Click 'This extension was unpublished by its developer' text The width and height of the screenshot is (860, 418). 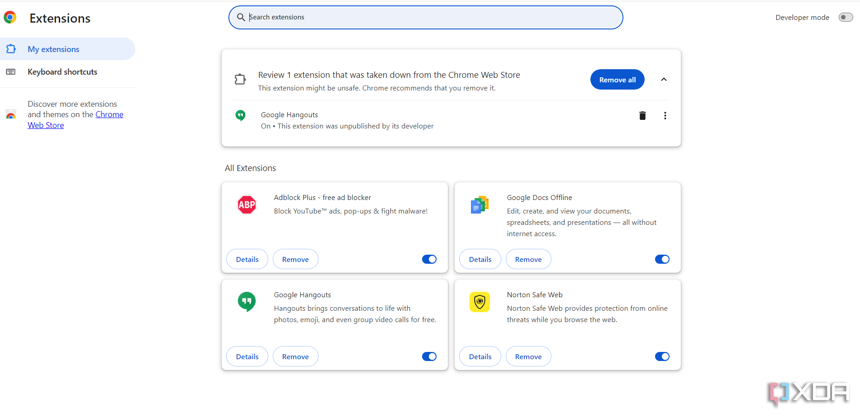click(x=356, y=126)
